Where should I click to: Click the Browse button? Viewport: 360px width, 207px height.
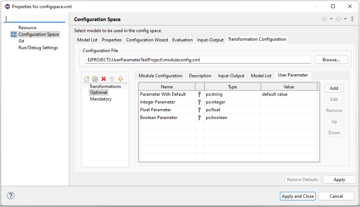(x=331, y=60)
